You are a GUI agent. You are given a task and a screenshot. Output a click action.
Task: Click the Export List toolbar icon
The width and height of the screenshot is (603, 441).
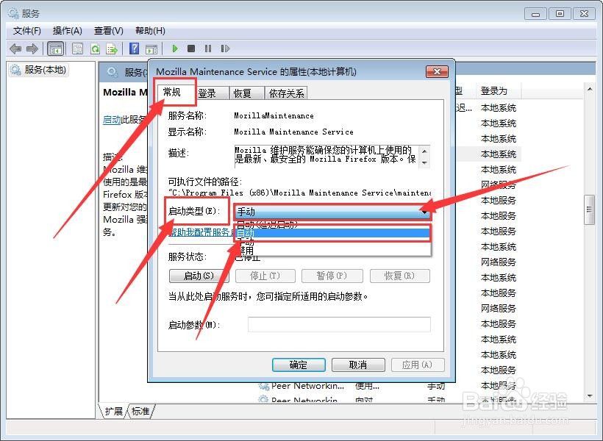(x=112, y=49)
